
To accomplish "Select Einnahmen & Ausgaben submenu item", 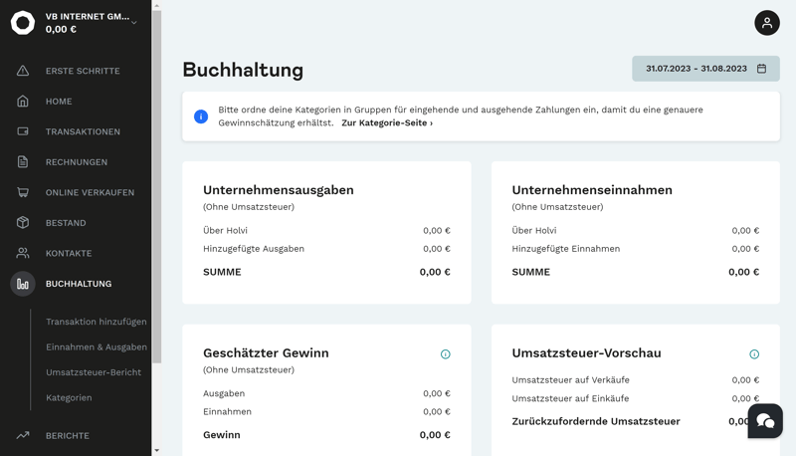I will click(x=96, y=346).
